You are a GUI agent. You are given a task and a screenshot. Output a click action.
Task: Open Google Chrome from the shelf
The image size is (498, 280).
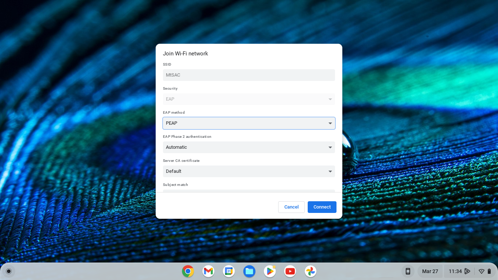(188, 271)
